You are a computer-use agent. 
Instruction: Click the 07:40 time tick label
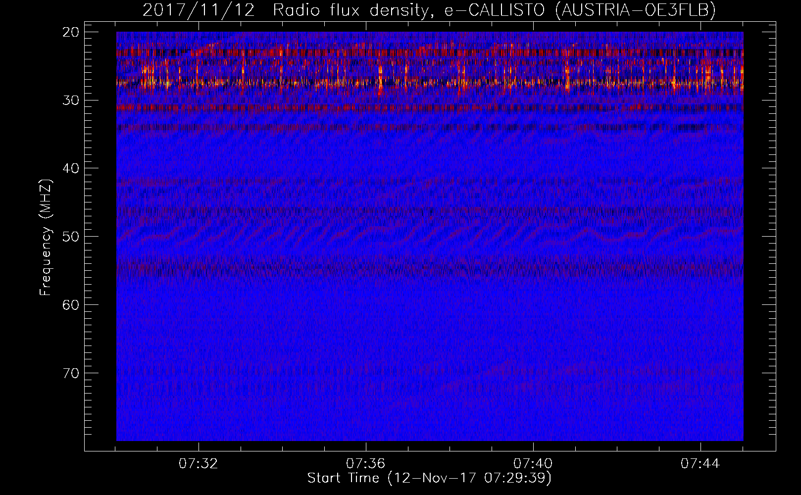click(533, 464)
